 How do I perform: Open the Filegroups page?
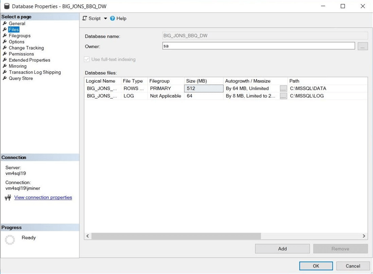pyautogui.click(x=19, y=36)
